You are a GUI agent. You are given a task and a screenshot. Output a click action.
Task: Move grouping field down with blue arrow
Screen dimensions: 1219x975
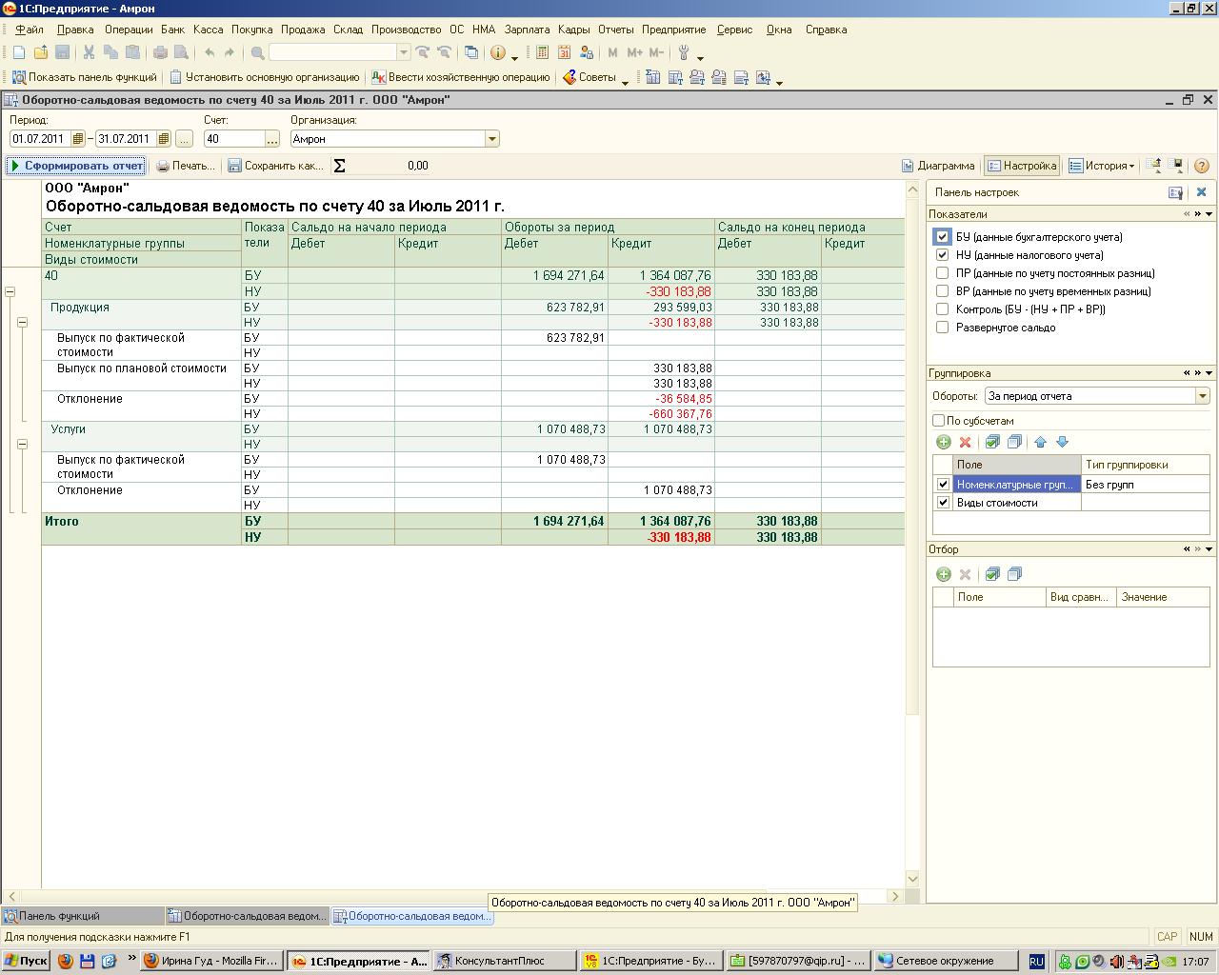click(1062, 442)
